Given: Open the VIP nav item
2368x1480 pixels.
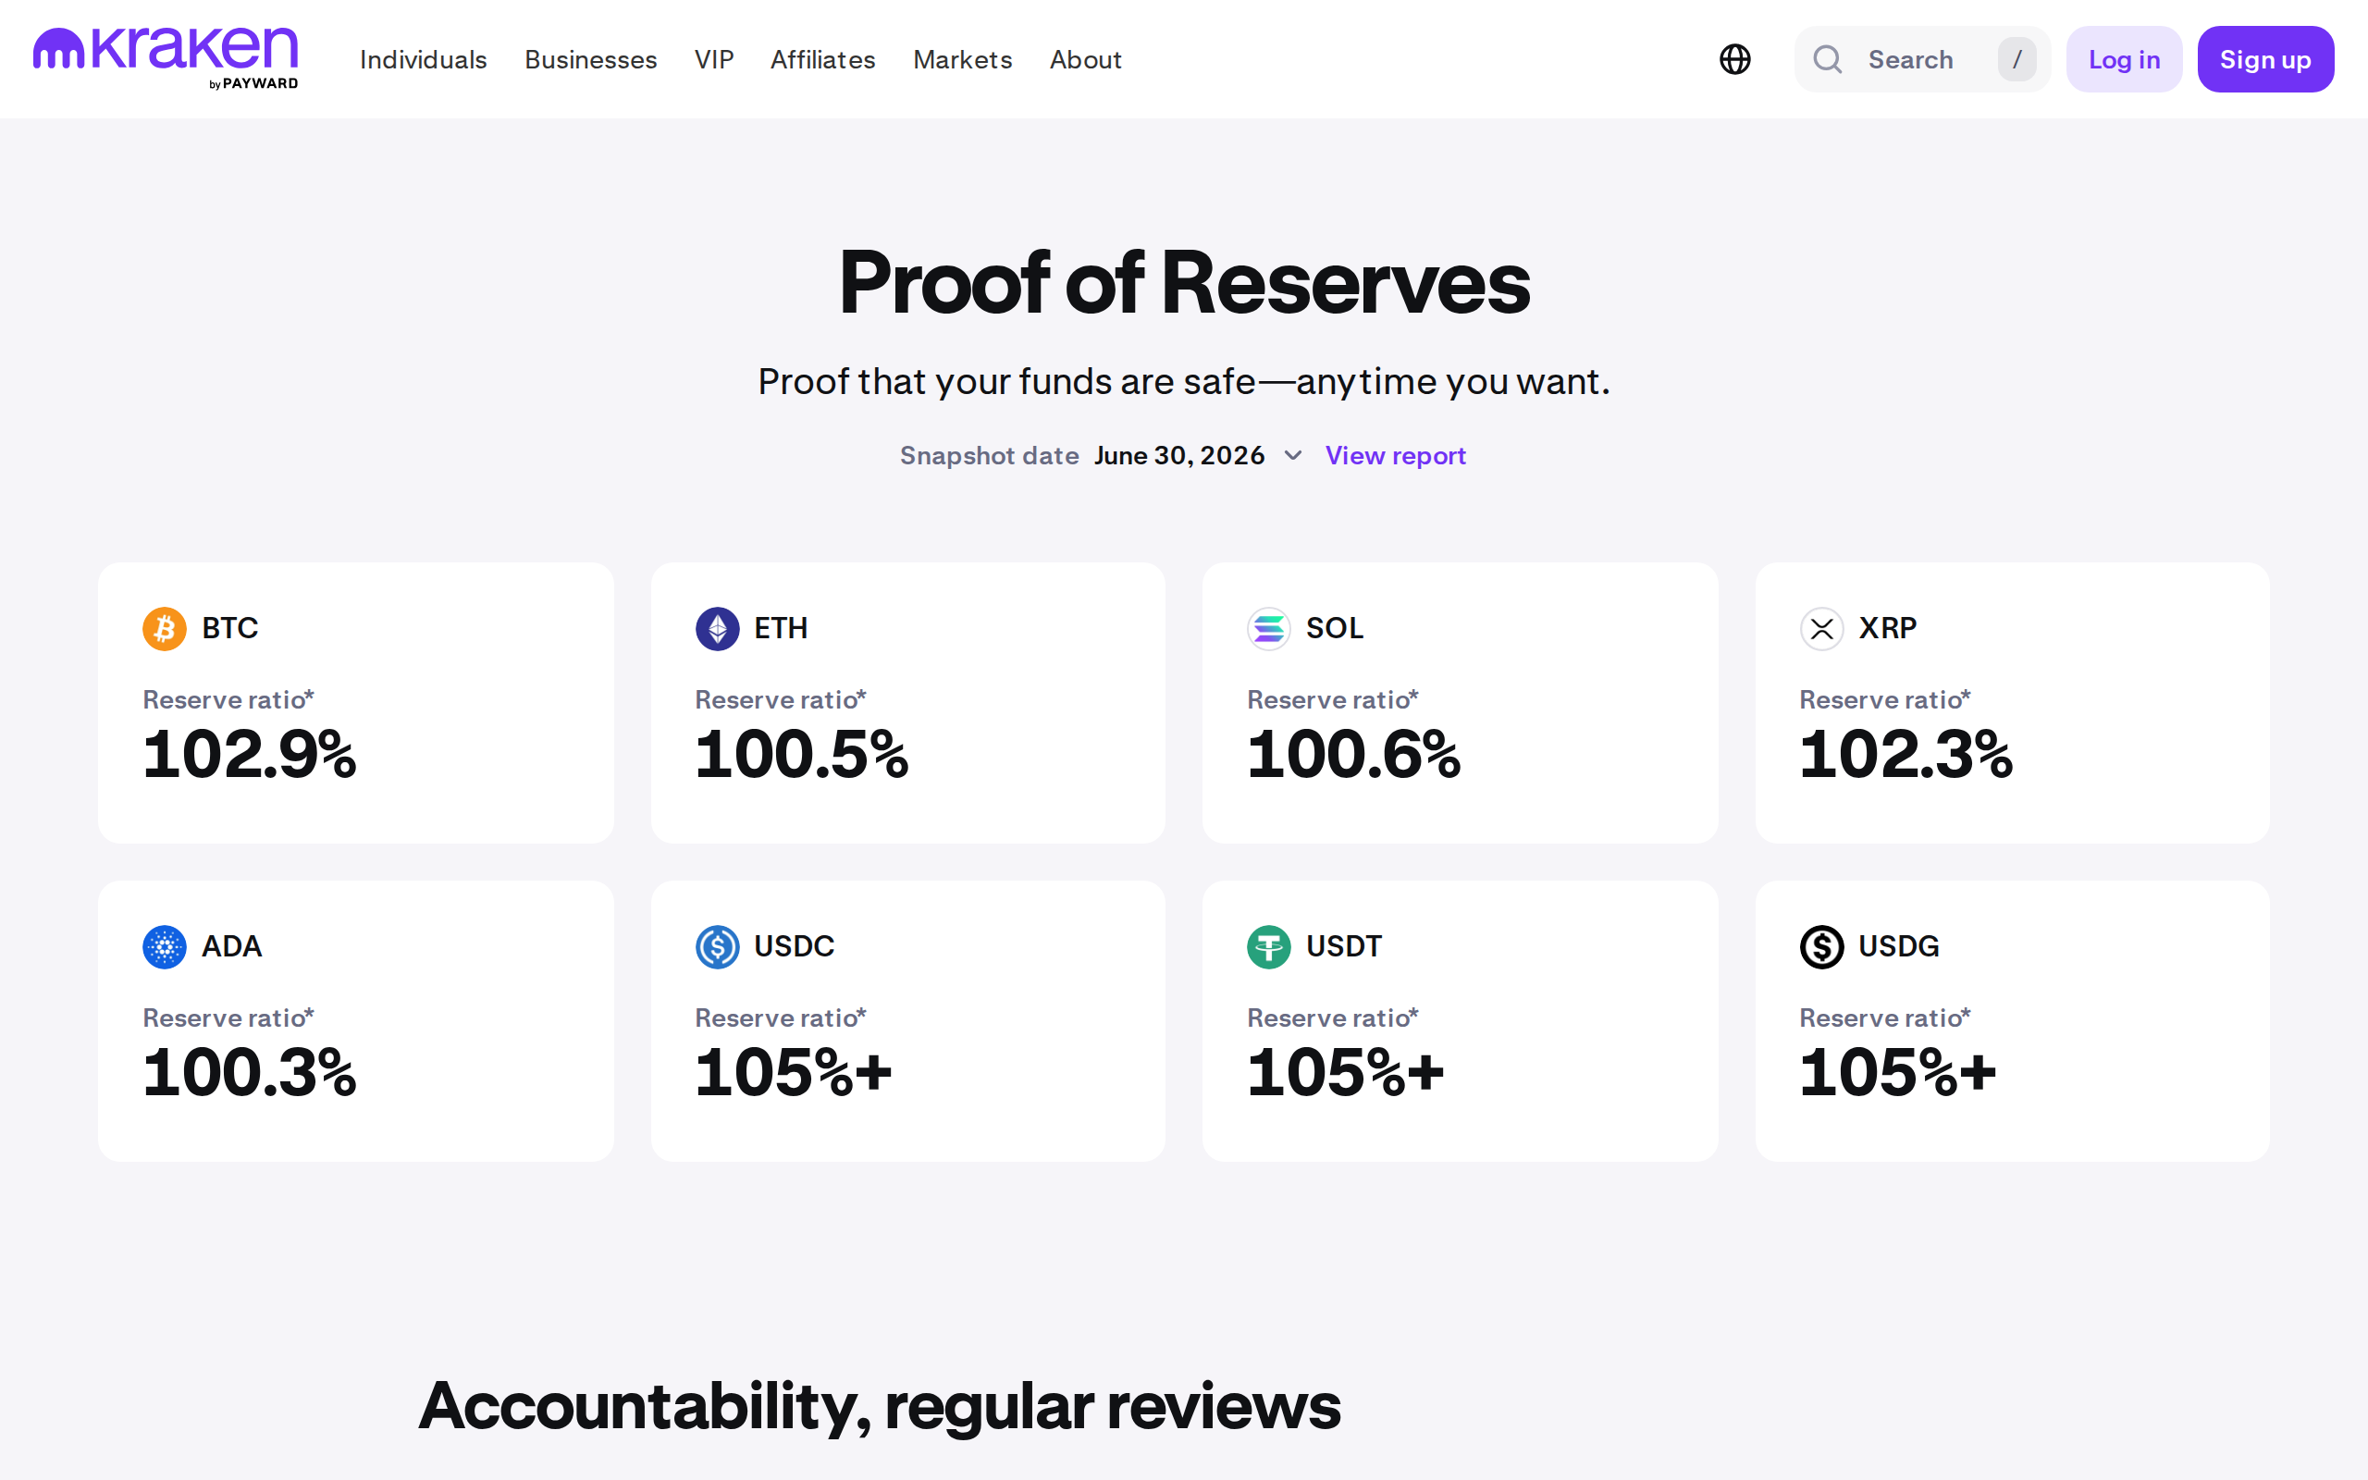Looking at the screenshot, I should tap(714, 60).
